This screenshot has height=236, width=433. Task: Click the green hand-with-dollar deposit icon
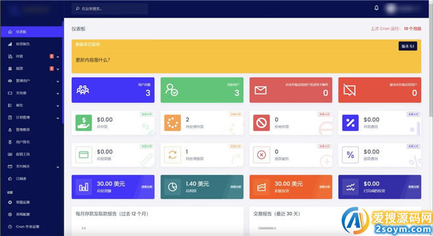point(84,123)
